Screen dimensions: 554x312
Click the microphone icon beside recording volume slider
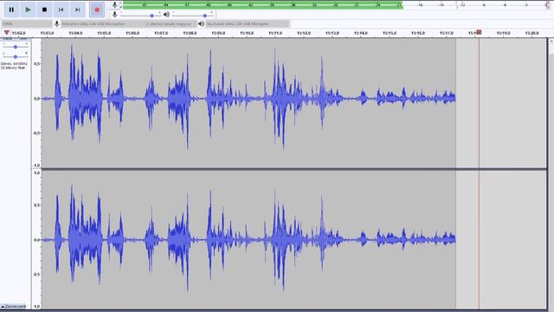pyautogui.click(x=114, y=15)
